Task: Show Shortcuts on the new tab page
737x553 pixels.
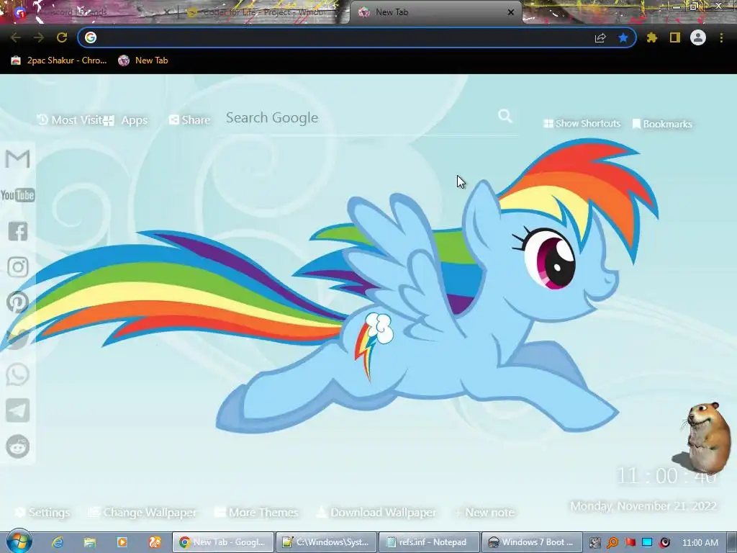Action: pos(582,123)
